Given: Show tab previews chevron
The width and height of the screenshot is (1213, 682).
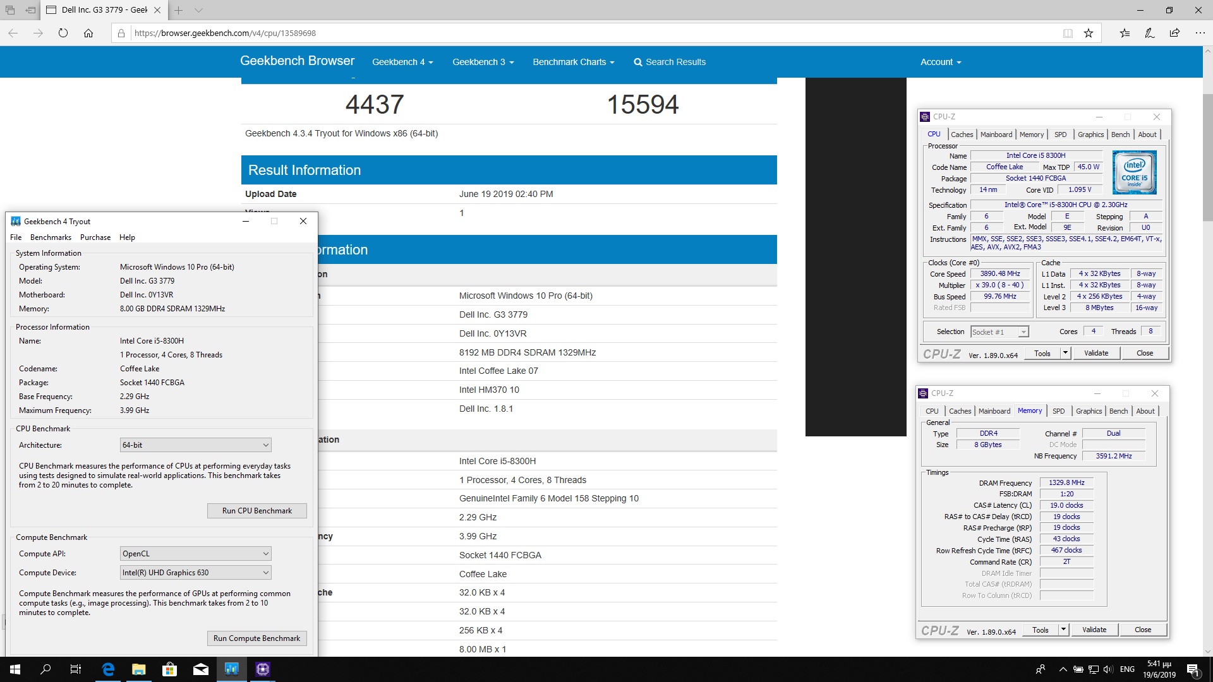Looking at the screenshot, I should (198, 10).
